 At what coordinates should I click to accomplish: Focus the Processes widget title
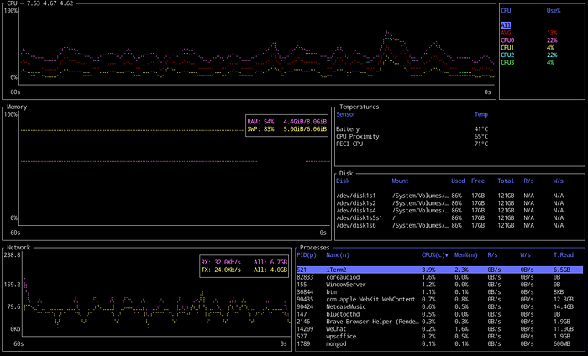[x=315, y=248]
